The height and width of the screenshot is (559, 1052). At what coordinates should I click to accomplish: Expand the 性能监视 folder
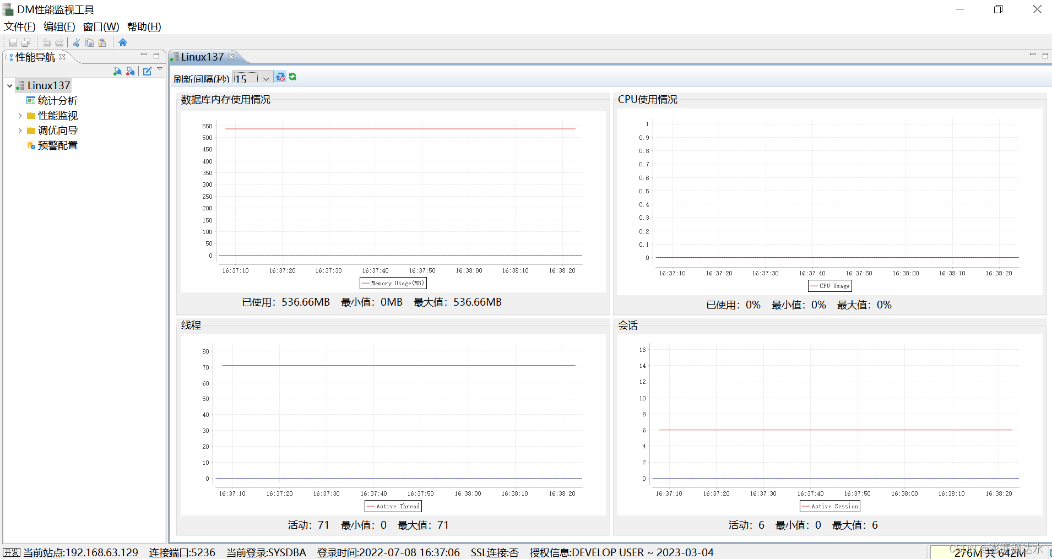point(20,116)
